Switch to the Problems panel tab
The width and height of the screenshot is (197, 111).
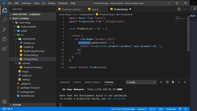(x=65, y=82)
